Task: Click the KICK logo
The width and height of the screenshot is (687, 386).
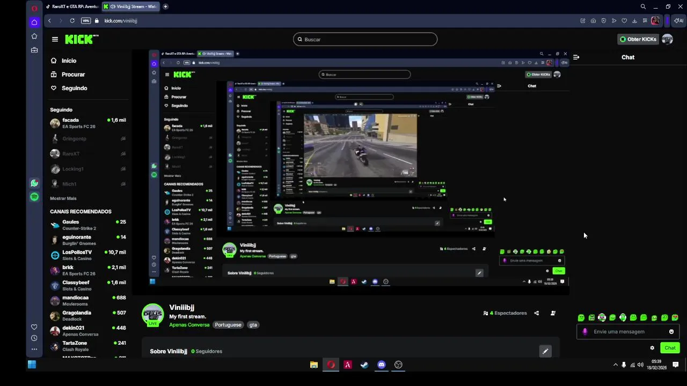Action: (x=82, y=39)
